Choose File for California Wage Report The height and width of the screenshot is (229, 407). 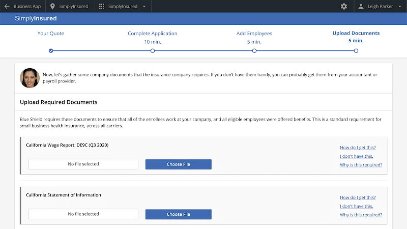click(178, 164)
